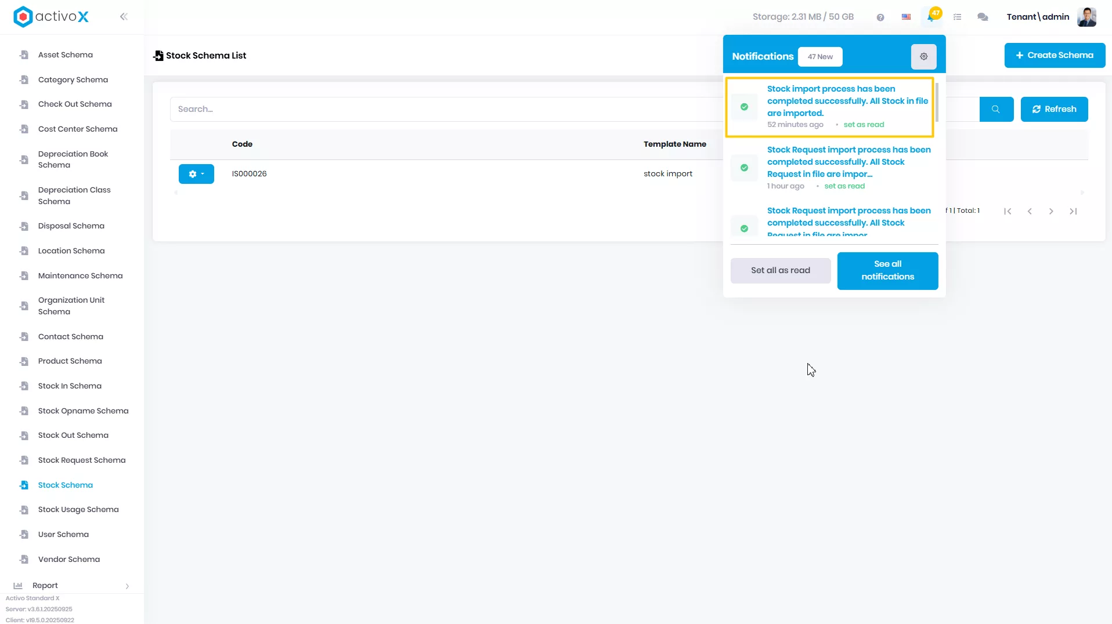
Task: Mark 52 minutes ago notification as read
Action: pos(864,125)
